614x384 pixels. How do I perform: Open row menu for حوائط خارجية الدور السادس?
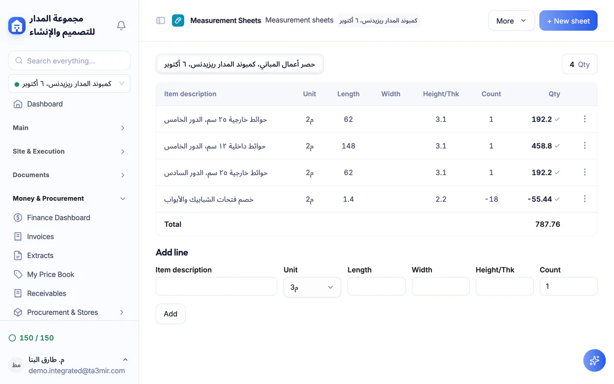(585, 172)
